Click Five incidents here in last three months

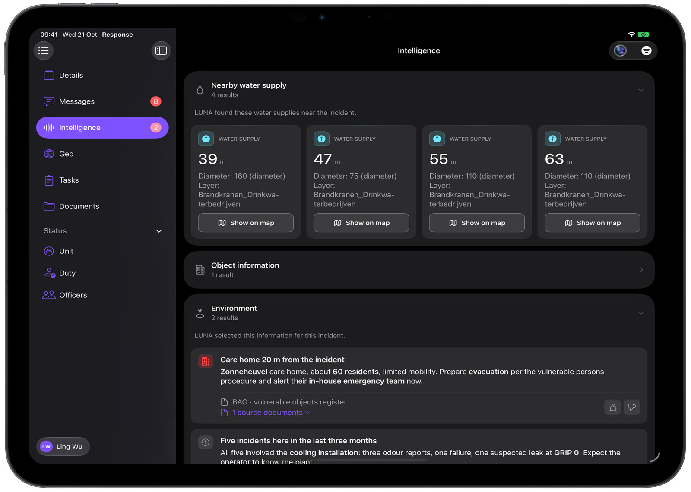pyautogui.click(x=298, y=441)
